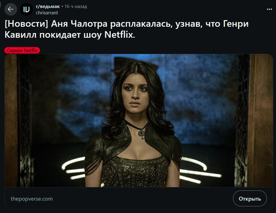
Task: Open the three-dot post options menu
Action: pos(269,9)
